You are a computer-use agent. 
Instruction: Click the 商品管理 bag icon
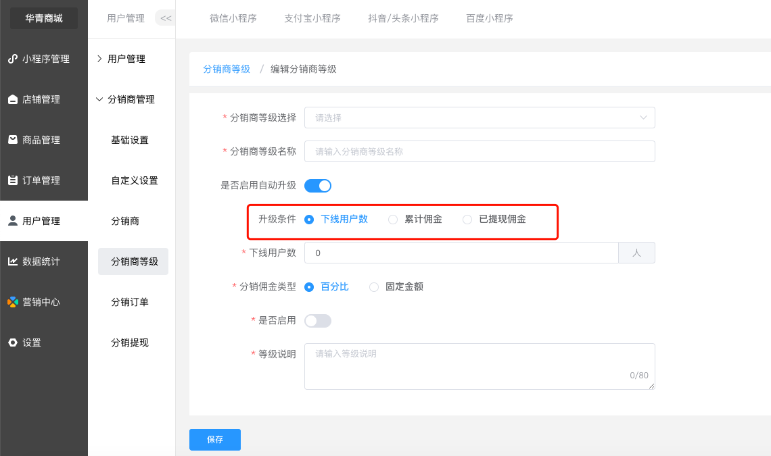tap(12, 140)
